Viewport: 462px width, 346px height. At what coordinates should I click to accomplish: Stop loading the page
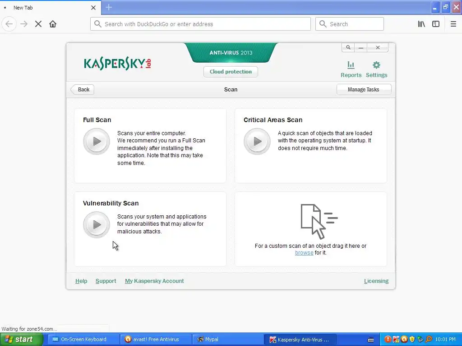click(x=38, y=24)
